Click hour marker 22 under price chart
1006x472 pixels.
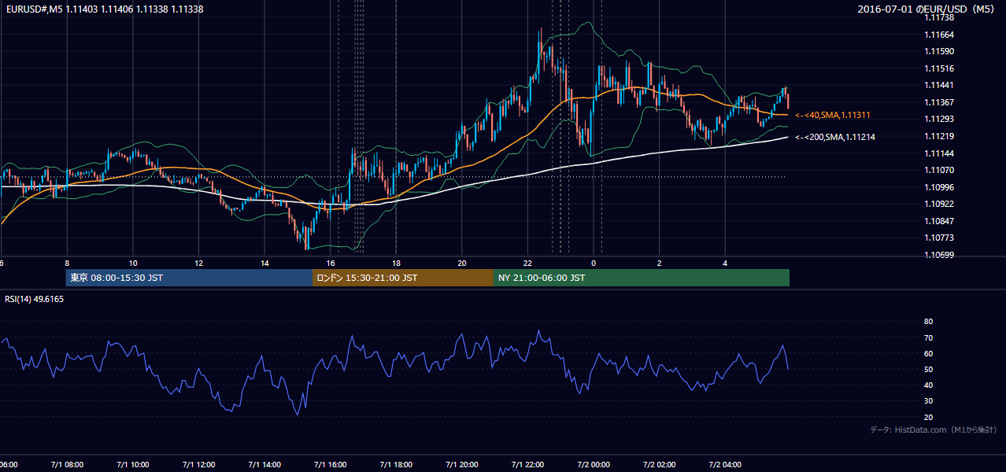[x=527, y=264]
